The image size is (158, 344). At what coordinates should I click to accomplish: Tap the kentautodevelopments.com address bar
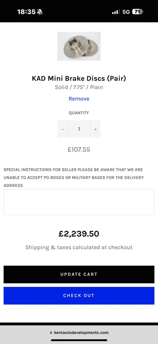coord(79,332)
